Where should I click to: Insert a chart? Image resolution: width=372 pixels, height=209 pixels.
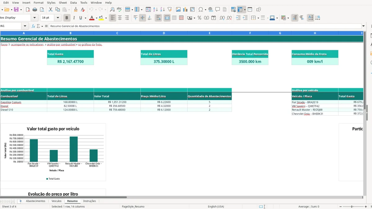pos(185,10)
